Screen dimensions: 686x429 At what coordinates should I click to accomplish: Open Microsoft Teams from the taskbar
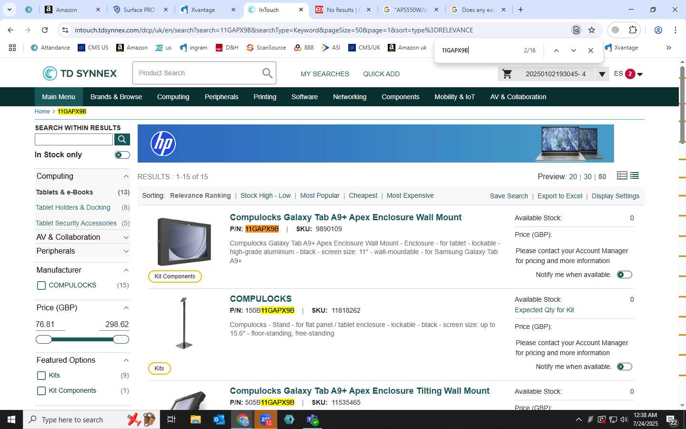313,419
